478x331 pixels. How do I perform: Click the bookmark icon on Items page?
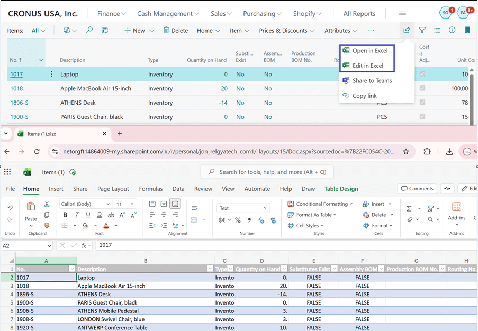[x=467, y=31]
